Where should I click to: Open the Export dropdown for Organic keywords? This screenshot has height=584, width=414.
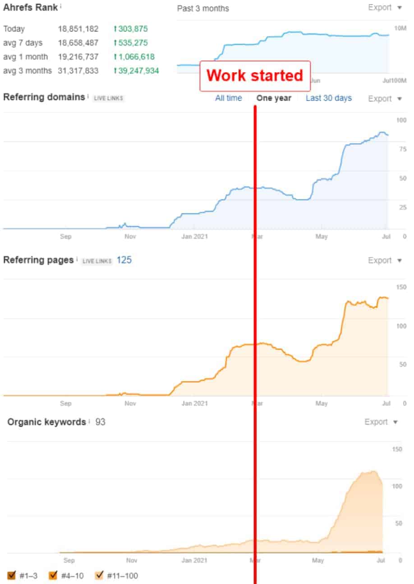tap(382, 422)
